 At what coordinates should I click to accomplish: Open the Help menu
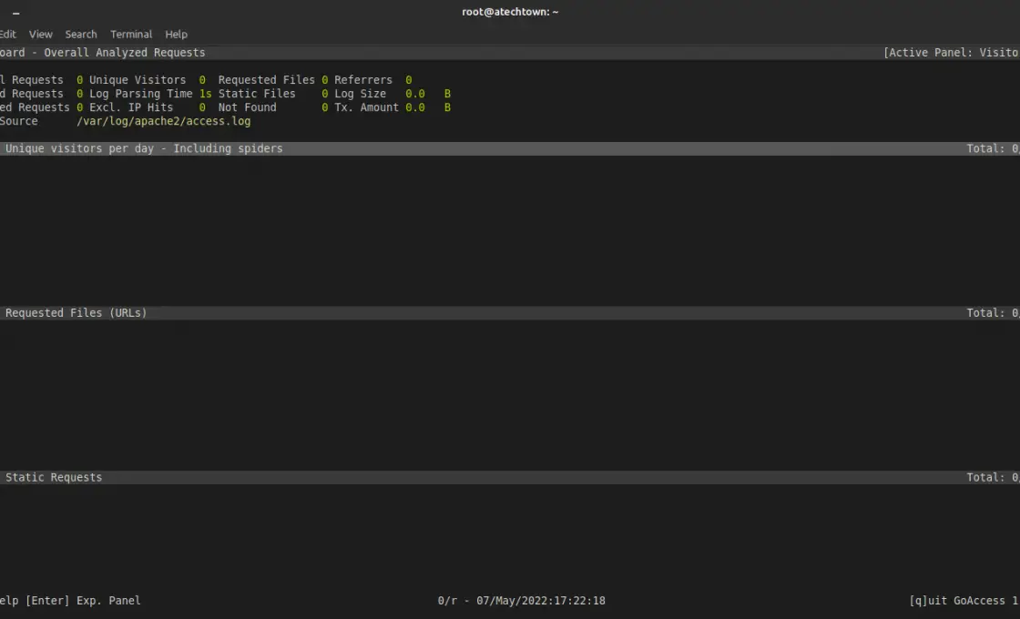tap(176, 34)
